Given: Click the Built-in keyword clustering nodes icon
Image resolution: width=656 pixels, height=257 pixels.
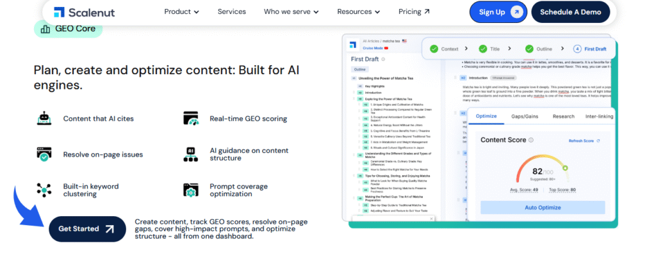Looking at the screenshot, I should point(44,190).
